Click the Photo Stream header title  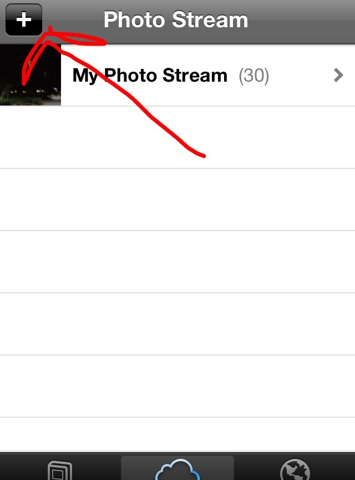pyautogui.click(x=176, y=19)
